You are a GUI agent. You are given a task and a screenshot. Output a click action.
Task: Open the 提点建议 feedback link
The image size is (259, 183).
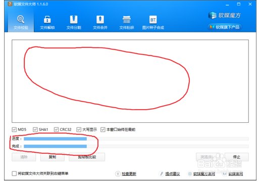pos(173,174)
